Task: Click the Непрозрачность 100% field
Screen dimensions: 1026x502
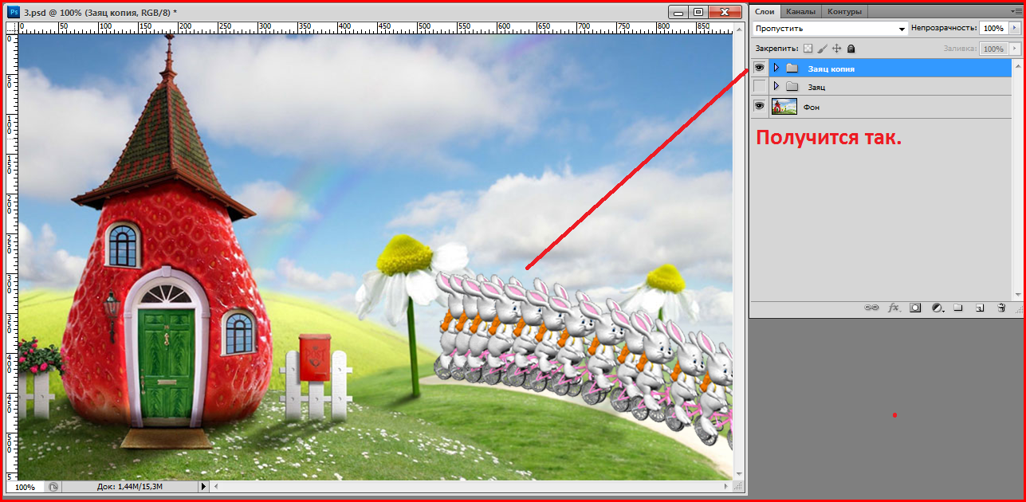Action: pos(993,28)
